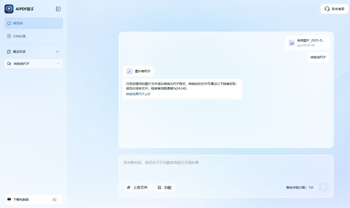Screen dimensions: 350x208
Task: Collapse the sidebar with the panel toggle icon
Action: [58, 9]
